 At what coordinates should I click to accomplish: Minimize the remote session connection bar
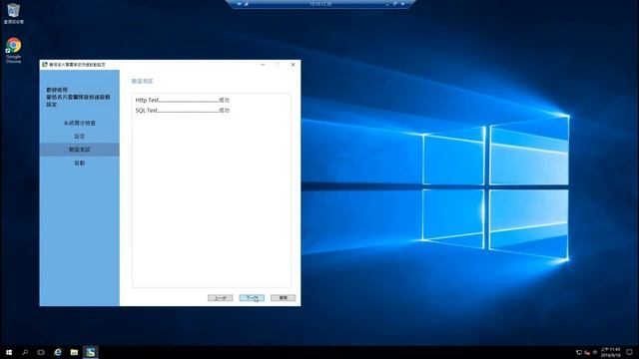(387, 4)
